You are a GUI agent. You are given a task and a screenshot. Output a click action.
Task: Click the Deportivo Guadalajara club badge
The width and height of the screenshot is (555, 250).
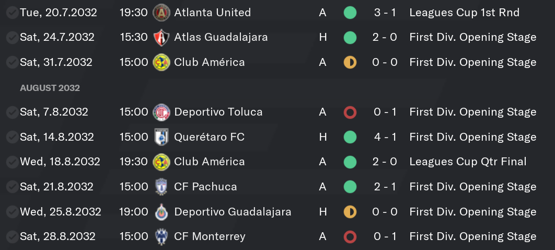pos(161,212)
